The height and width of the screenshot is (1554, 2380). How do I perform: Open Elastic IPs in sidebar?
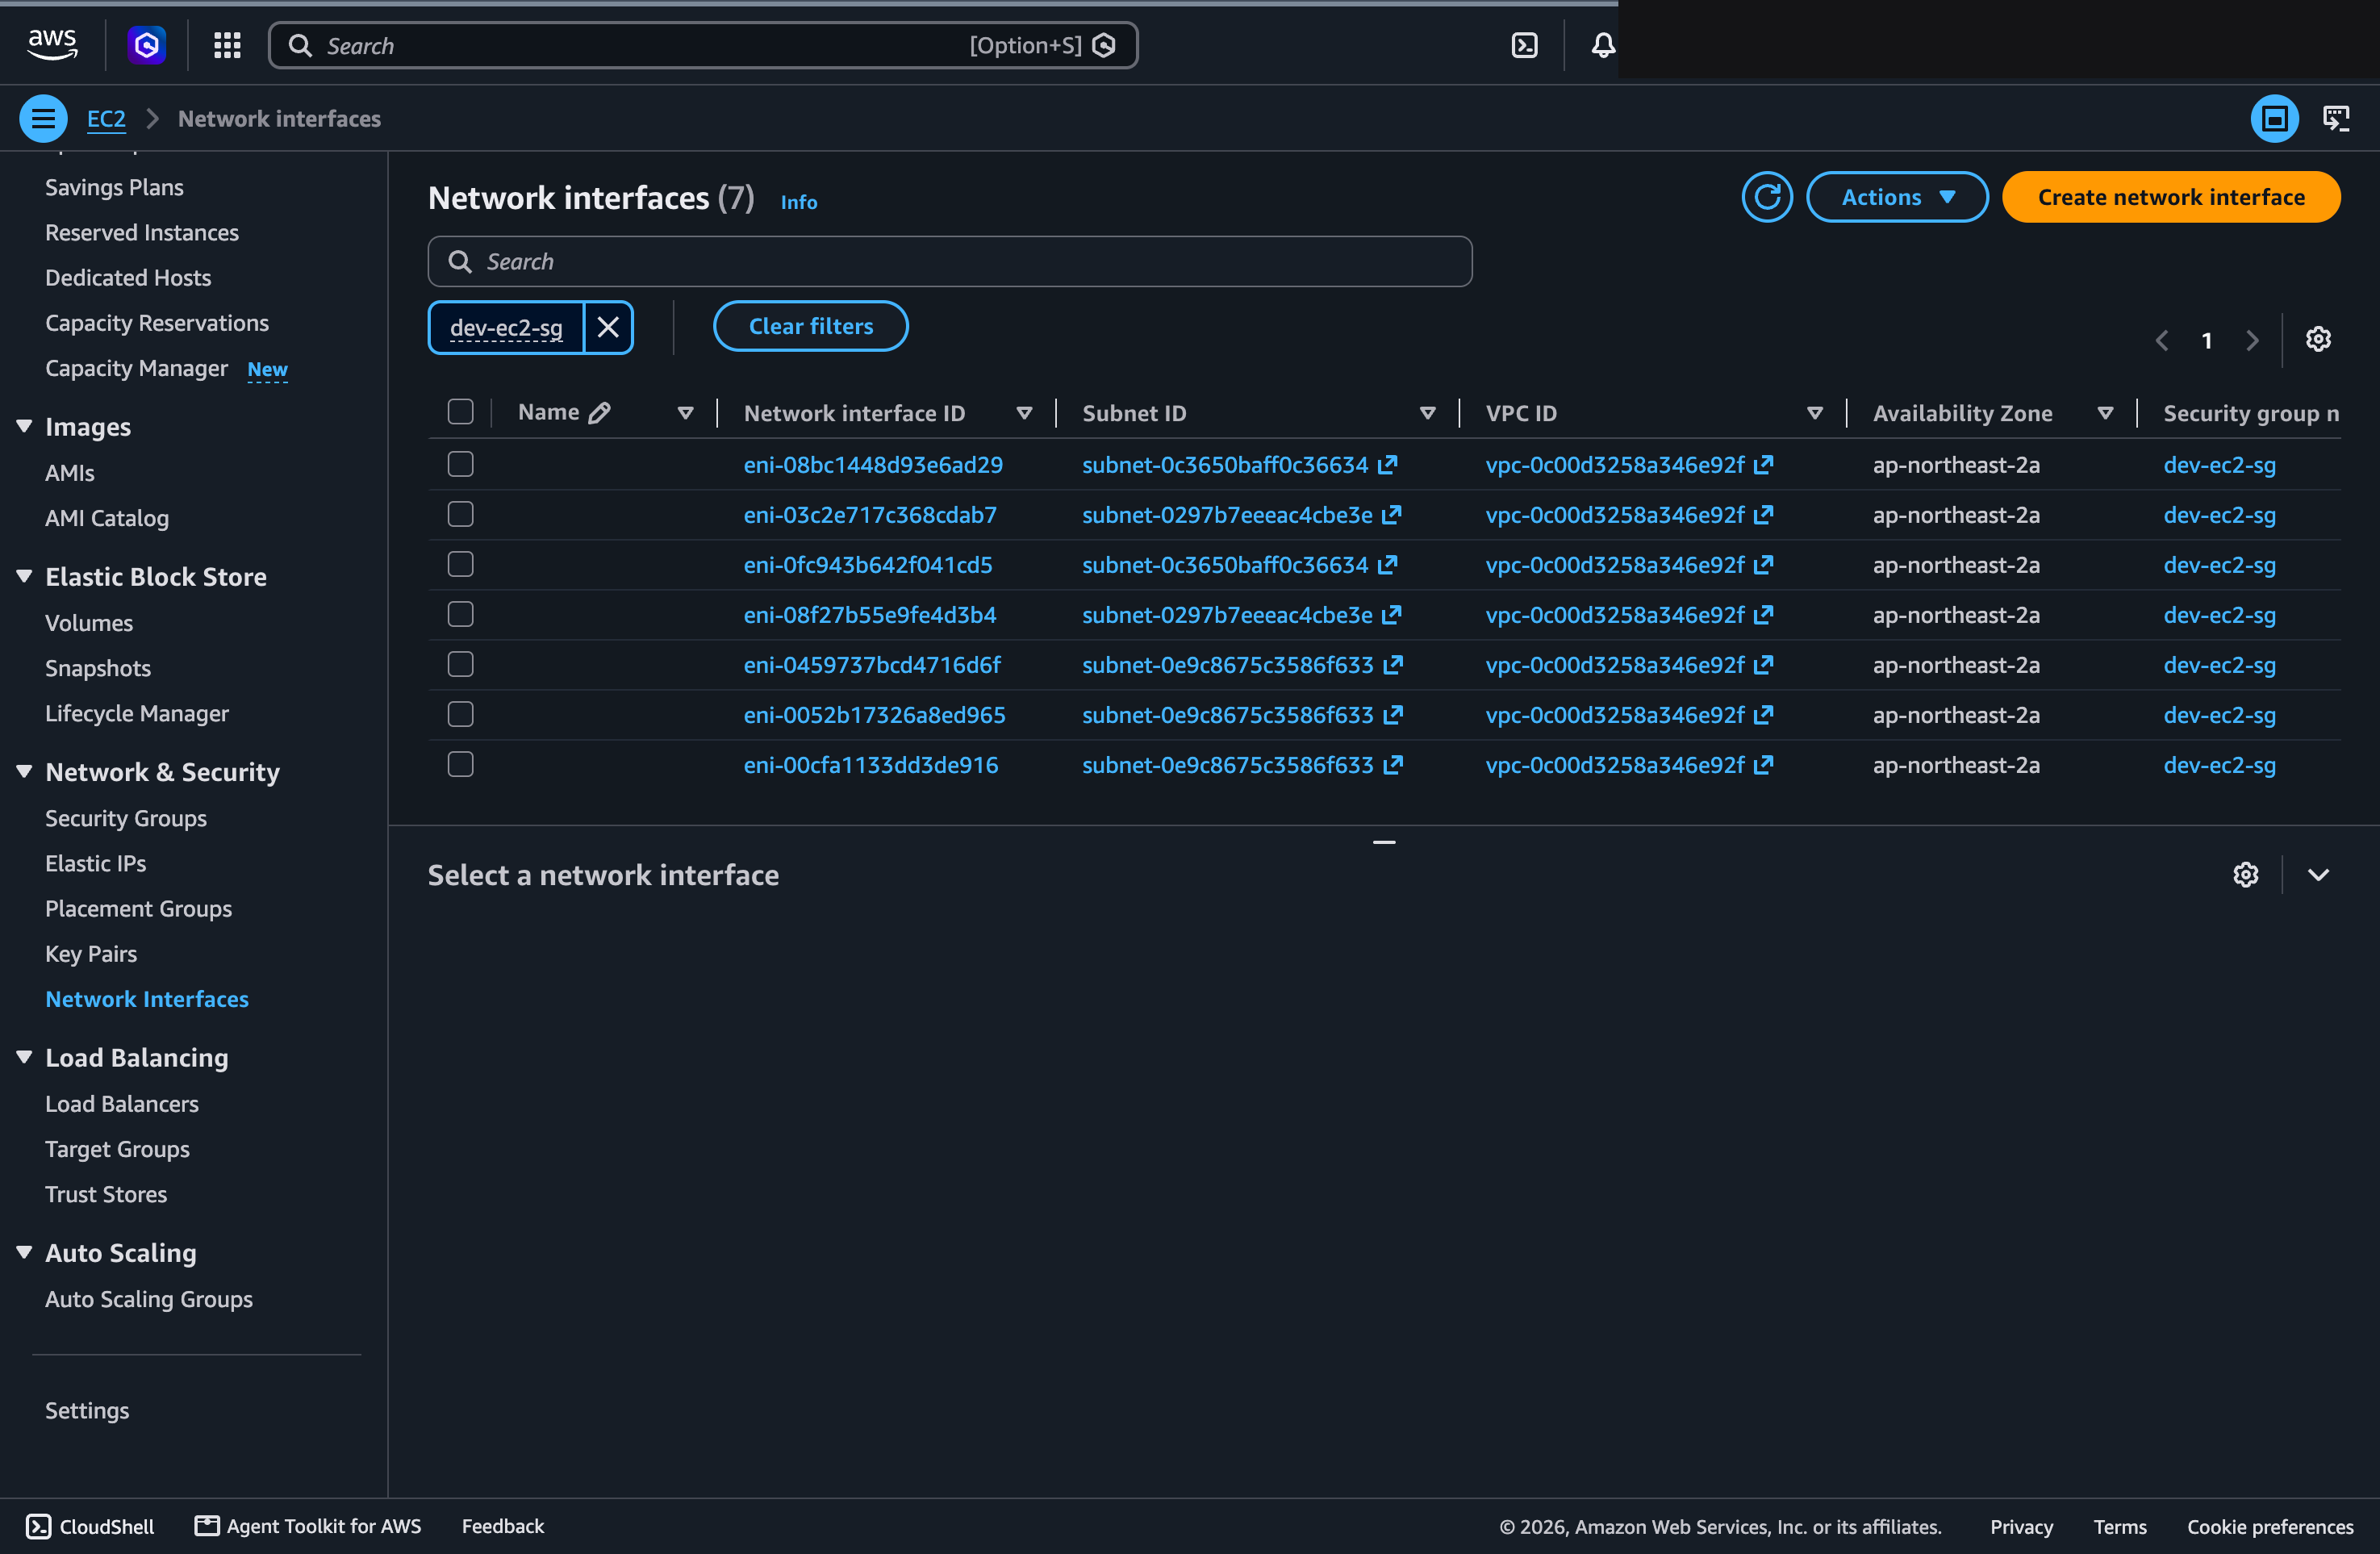(x=95, y=863)
